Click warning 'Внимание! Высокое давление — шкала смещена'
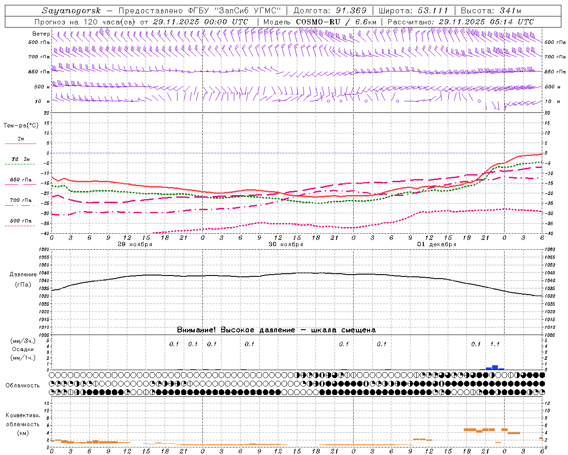This screenshot has height=455, width=568. tap(276, 330)
